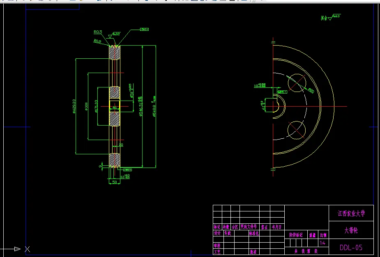Select the 重量 header cell

(312, 235)
